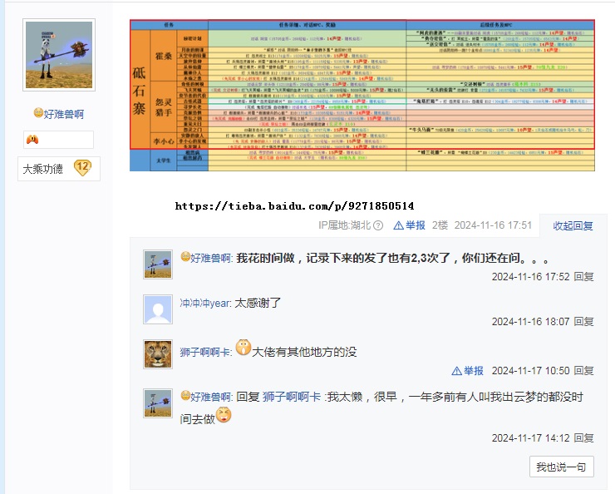Open avatar of first reply by 好难兽啊
The image size is (615, 494).
click(x=158, y=264)
